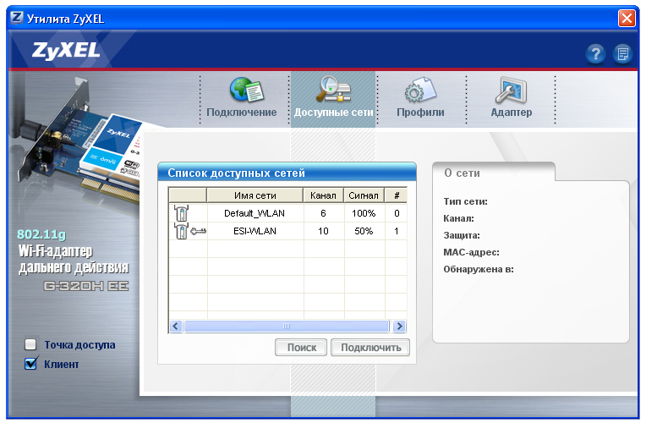
Task: Open the notes document icon beside help
Action: pyautogui.click(x=622, y=53)
